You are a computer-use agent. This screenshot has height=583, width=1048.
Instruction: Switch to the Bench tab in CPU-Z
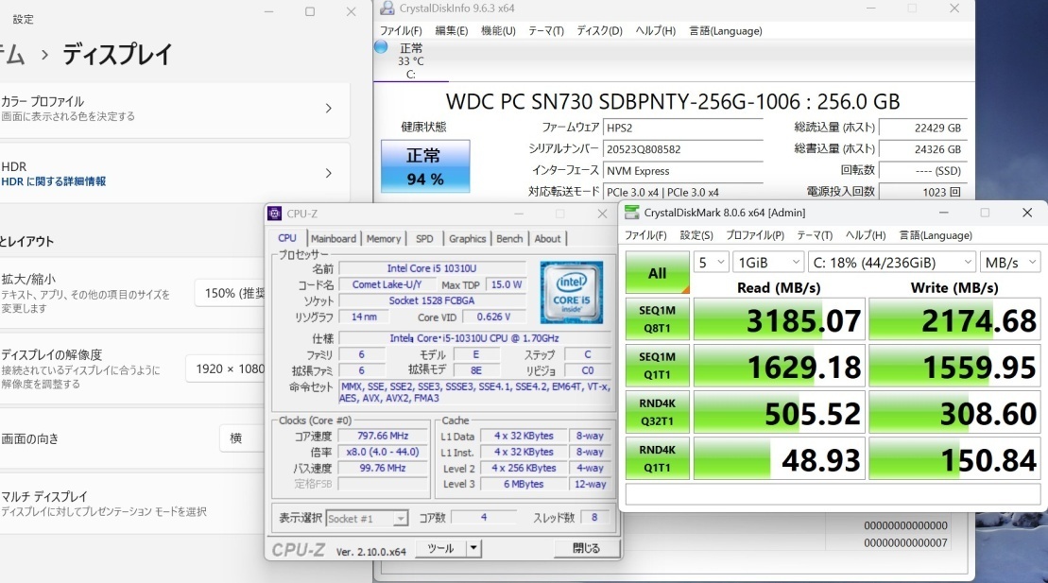pyautogui.click(x=509, y=239)
